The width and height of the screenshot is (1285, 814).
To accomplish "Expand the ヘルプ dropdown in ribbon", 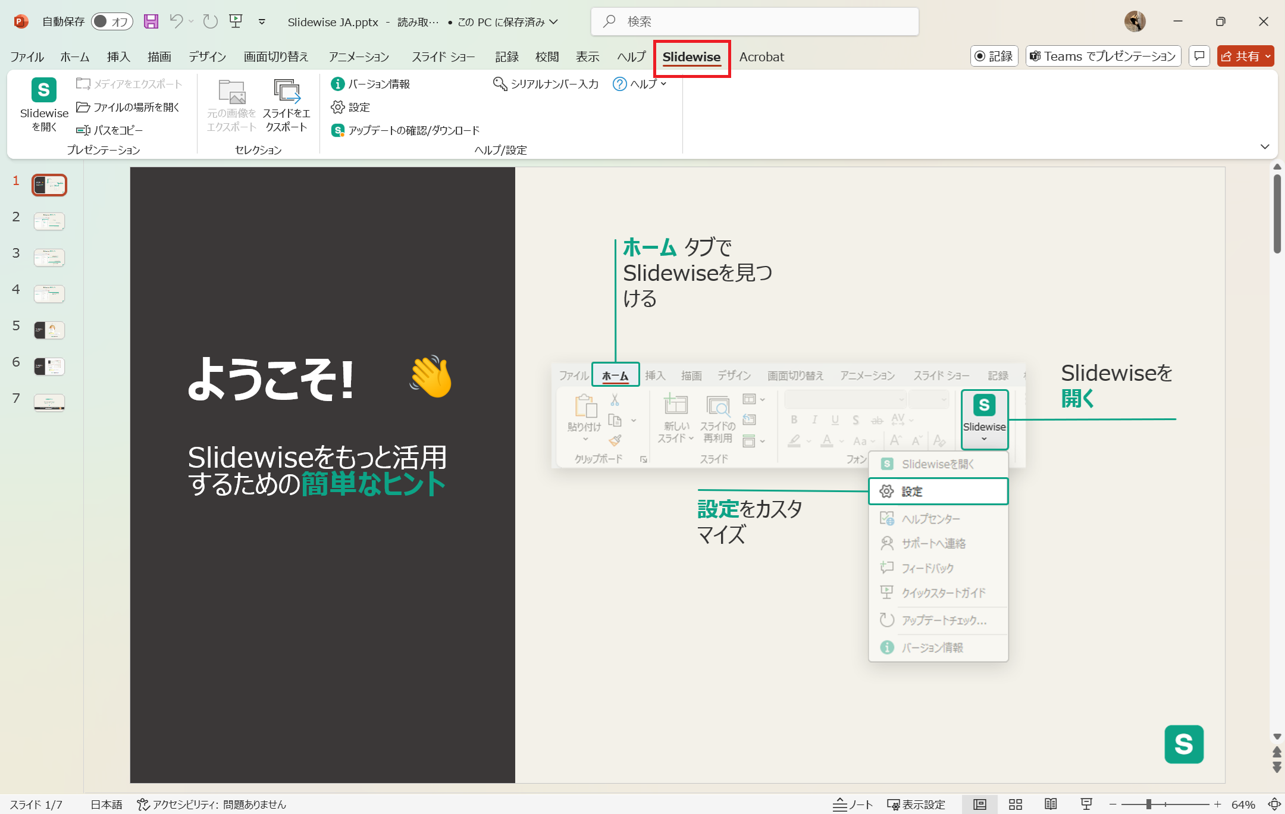I will [641, 84].
